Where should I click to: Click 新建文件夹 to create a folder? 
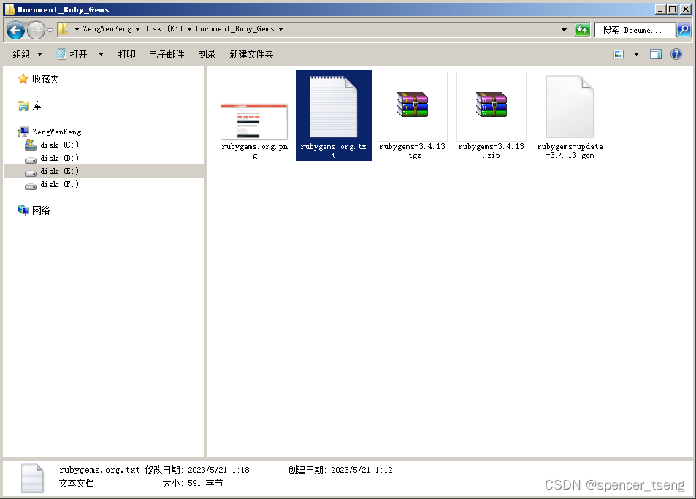[251, 53]
